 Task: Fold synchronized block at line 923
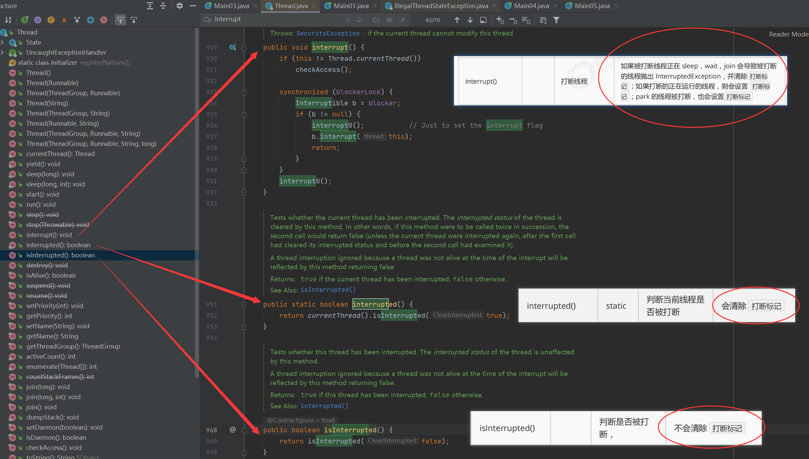[244, 92]
